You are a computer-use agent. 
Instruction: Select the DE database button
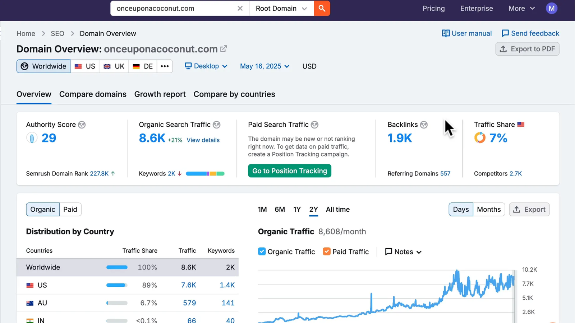click(143, 66)
